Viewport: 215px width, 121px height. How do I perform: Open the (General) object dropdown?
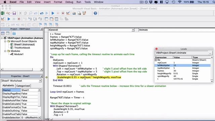point(133,30)
